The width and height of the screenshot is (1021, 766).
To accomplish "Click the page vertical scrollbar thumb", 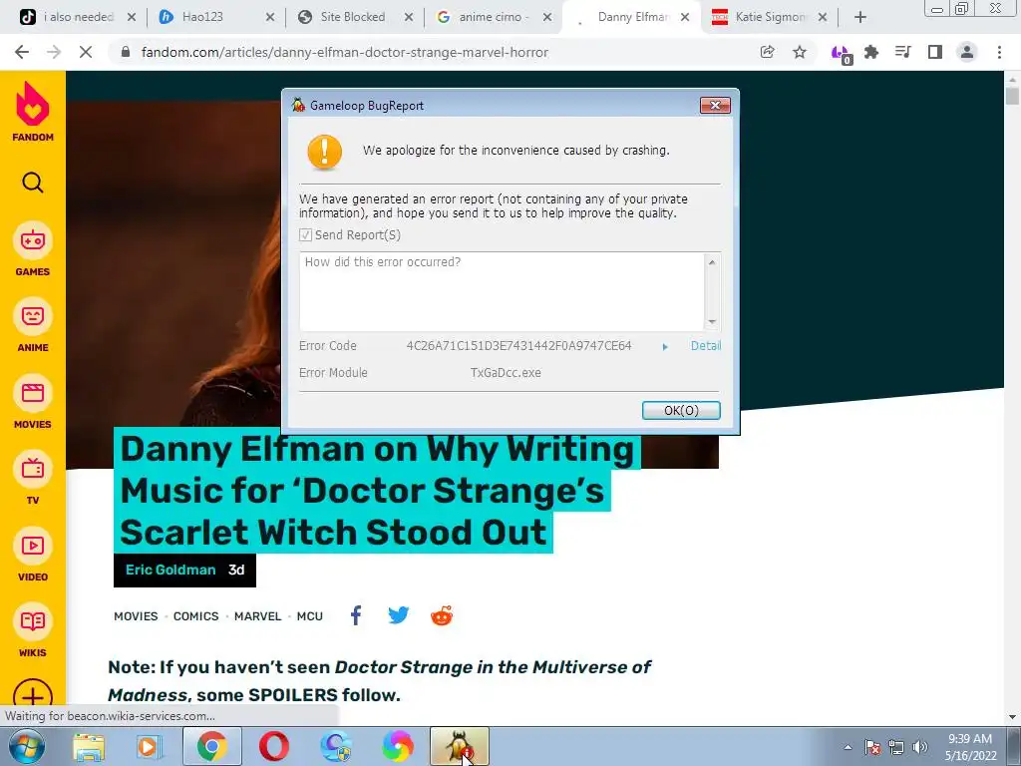I will tap(1012, 97).
